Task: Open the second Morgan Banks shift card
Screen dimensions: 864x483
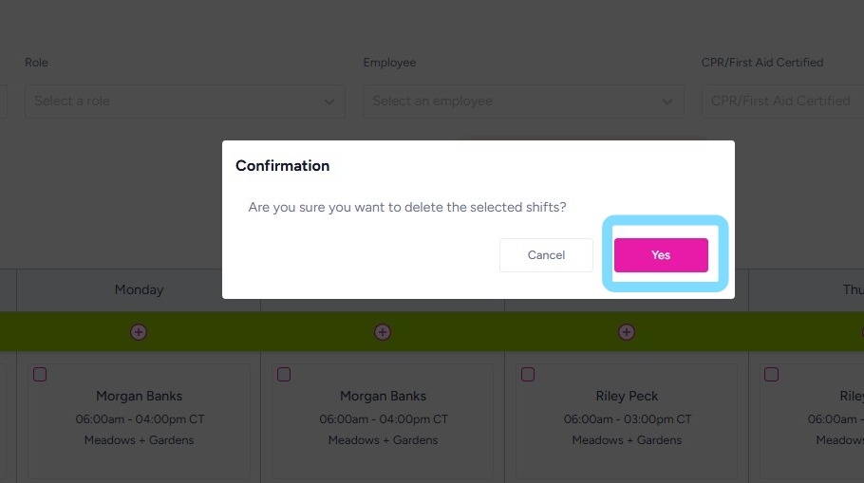Action: point(383,418)
